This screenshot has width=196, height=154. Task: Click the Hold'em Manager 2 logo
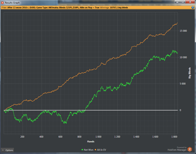tap(190, 149)
